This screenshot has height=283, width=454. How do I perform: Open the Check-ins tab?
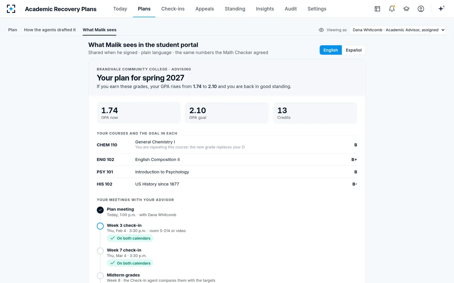pos(173,9)
